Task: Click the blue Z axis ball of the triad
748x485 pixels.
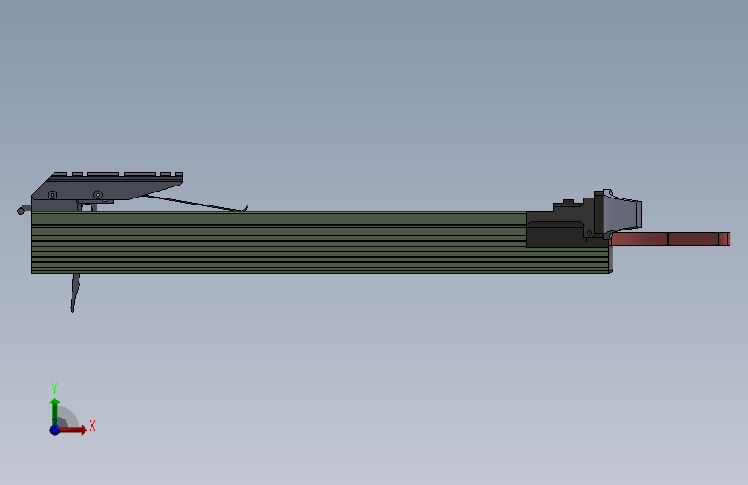Action: [54, 430]
